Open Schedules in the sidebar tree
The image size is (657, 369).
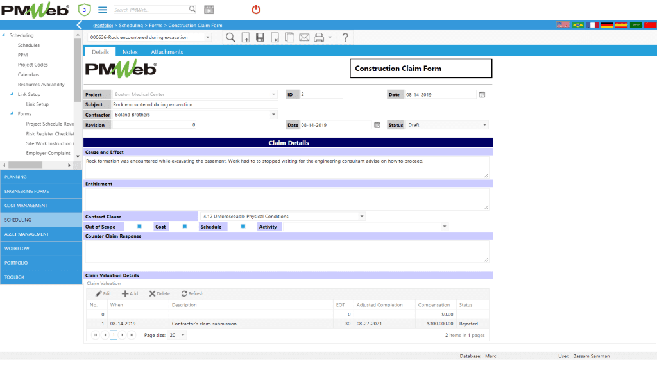pos(28,45)
